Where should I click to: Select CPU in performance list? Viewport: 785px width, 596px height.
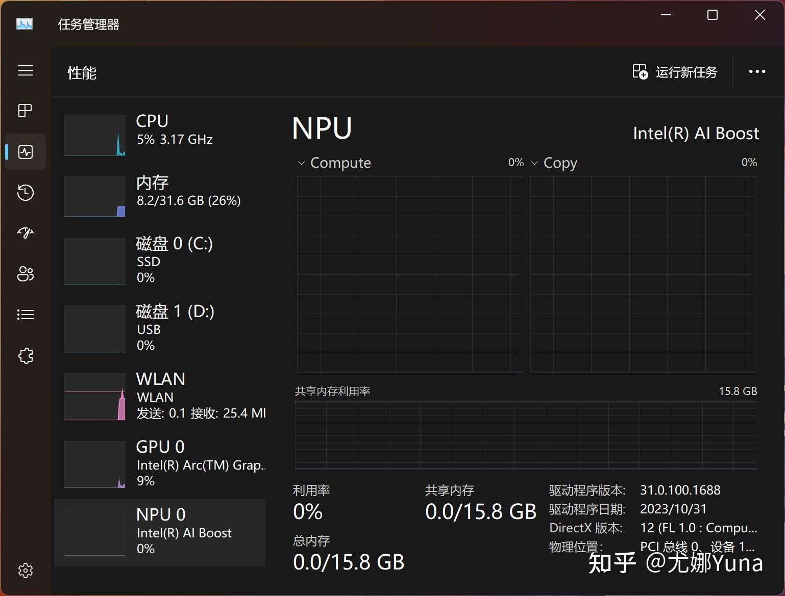[160, 135]
